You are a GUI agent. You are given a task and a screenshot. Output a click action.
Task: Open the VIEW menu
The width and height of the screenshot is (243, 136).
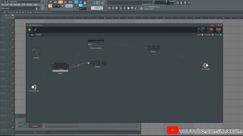[x=23, y=5]
